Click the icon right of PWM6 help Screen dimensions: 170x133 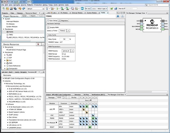[122, 16]
